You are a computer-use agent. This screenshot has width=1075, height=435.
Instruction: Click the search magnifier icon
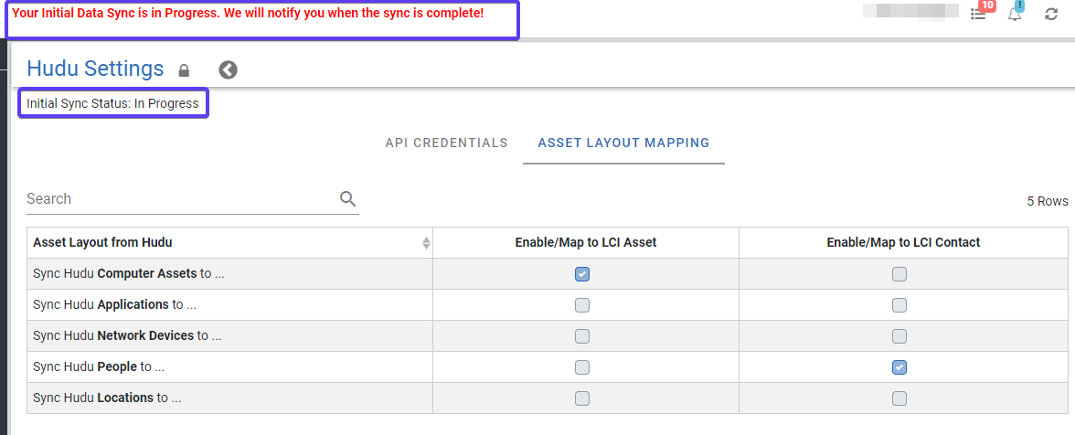pos(347,199)
